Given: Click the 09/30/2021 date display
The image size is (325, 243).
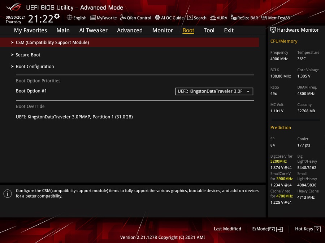Looking at the screenshot, I should (x=16, y=17).
